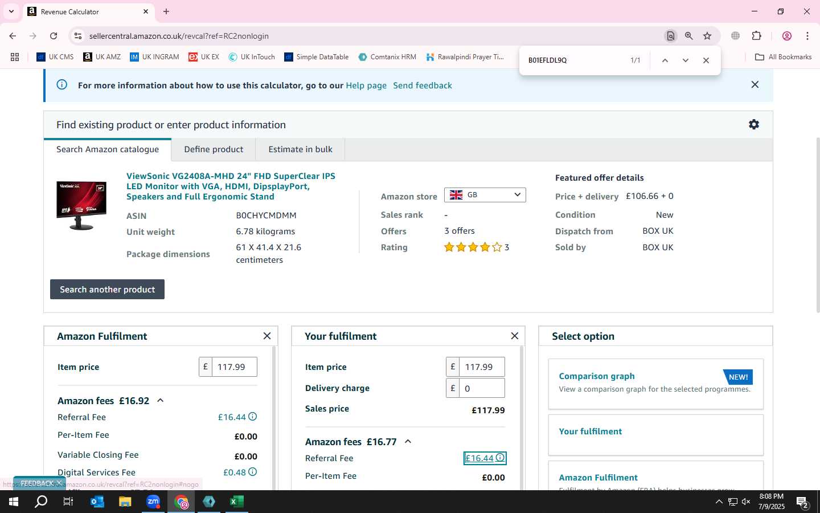Click the browser back arrow

[13, 36]
